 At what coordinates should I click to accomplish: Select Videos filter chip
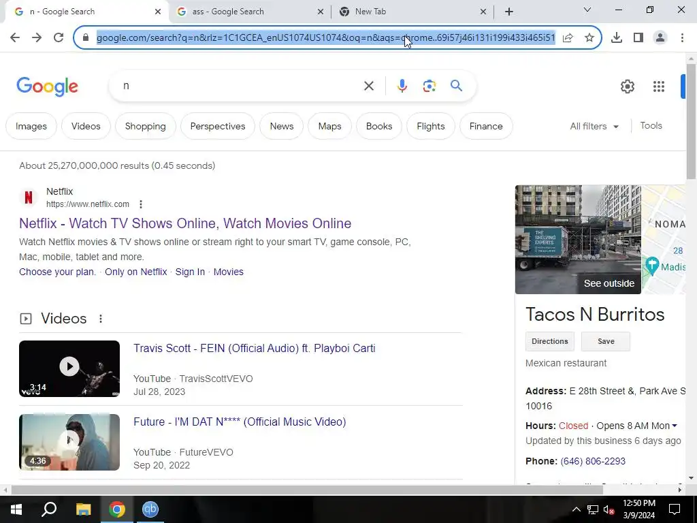coord(86,126)
